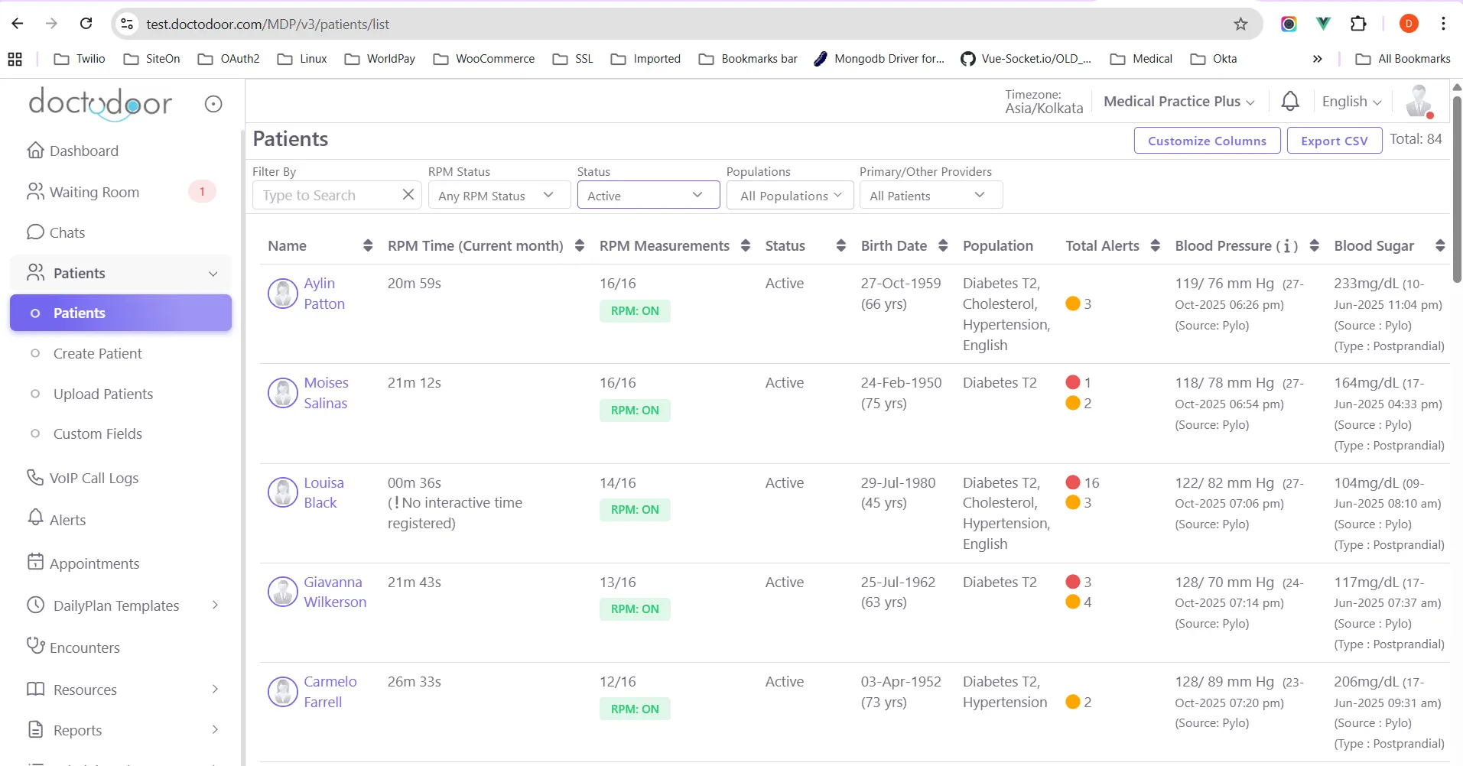
Task: Open the user profile avatar menu
Action: [x=1419, y=101]
